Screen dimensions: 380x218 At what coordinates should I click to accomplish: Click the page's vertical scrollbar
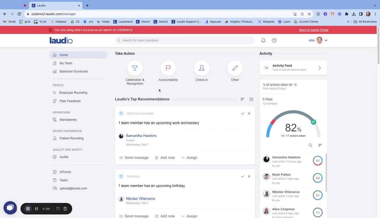pyautogui.click(x=378, y=45)
